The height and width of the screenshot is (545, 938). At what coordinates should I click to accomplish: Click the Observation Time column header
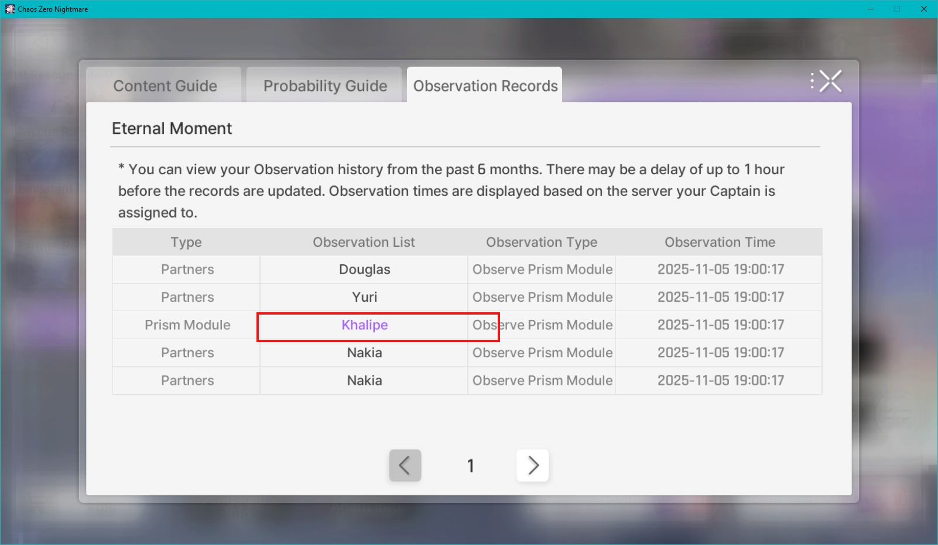pyautogui.click(x=720, y=242)
